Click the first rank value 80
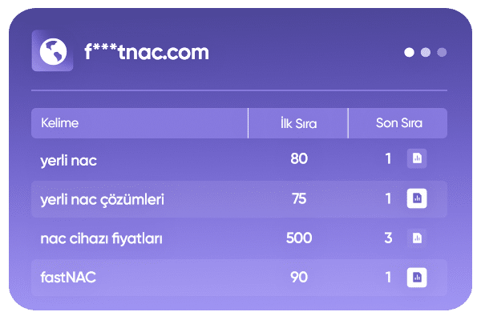The height and width of the screenshot is (320, 481). (x=298, y=158)
